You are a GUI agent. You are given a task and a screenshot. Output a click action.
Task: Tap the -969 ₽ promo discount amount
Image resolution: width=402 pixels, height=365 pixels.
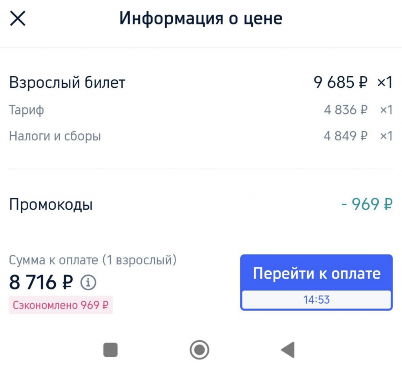367,204
